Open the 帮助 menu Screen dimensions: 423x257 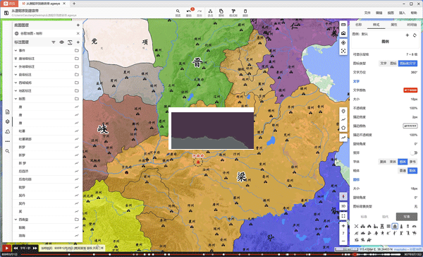point(414,13)
